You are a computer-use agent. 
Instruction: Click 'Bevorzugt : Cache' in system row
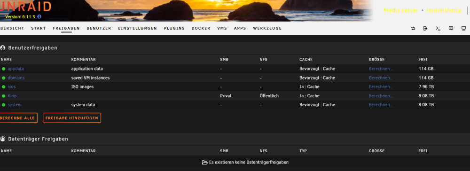(x=317, y=105)
